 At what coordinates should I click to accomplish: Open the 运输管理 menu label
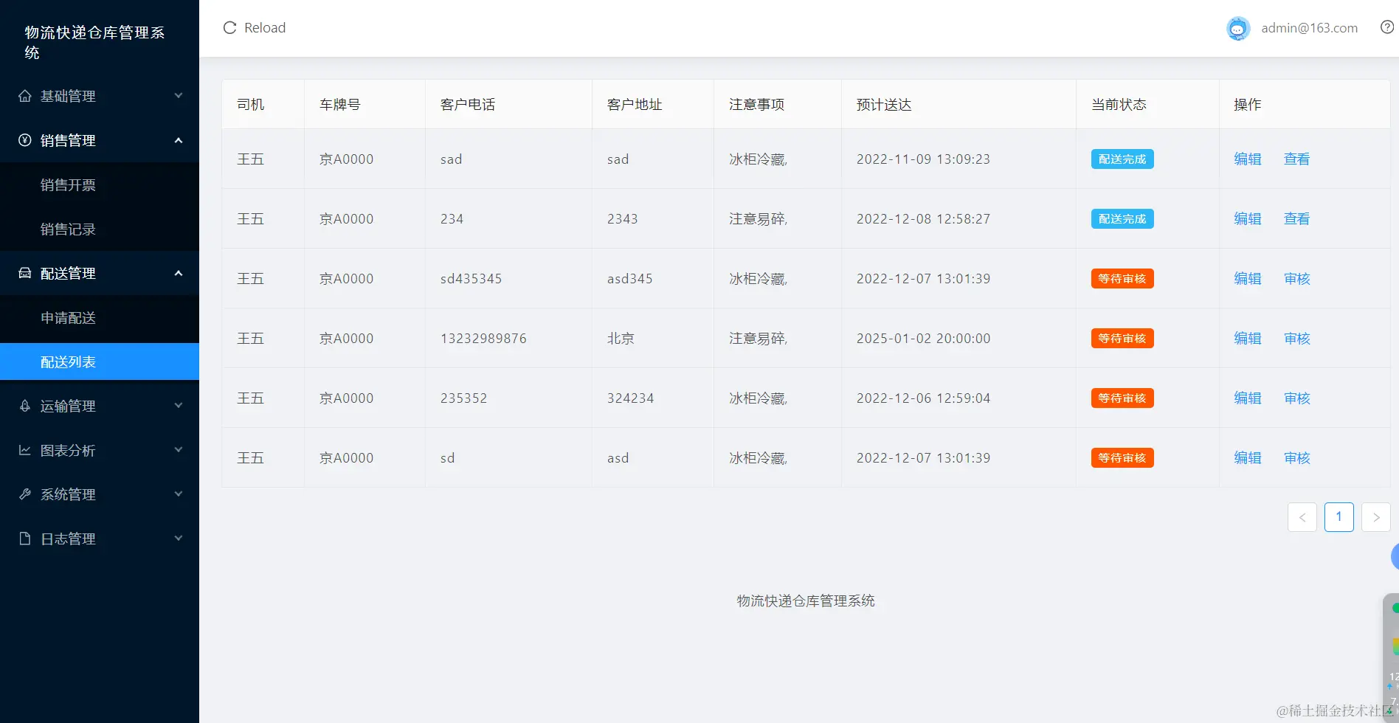(x=68, y=406)
